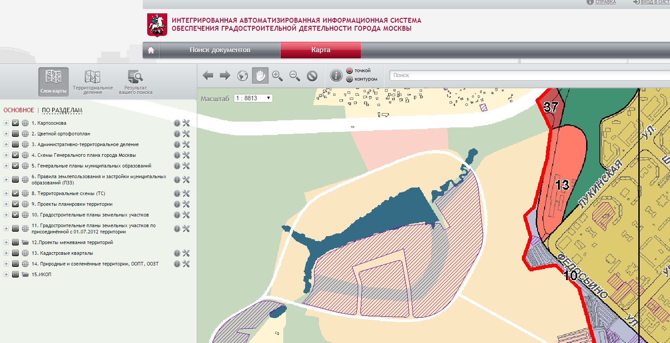Open the Слои карты panel
Viewport: 670px width, 343px height.
click(x=54, y=82)
